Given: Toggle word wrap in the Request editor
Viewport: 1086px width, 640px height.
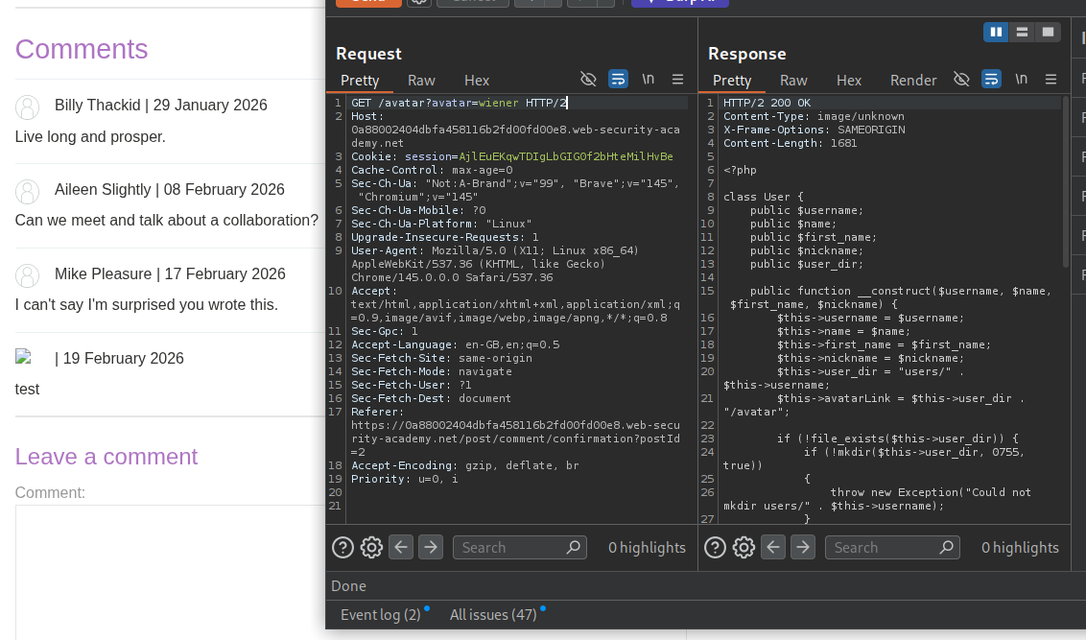Looking at the screenshot, I should pyautogui.click(x=618, y=80).
